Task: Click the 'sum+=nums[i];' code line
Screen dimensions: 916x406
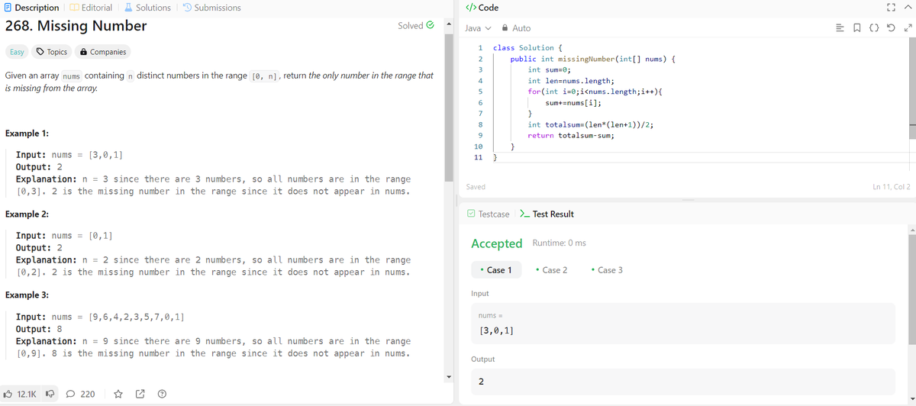Action: tap(573, 102)
